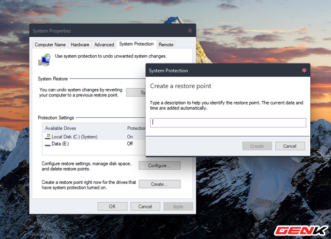The height and width of the screenshot is (239, 331).
Task: Click OK in System Properties window
Action: pos(112,206)
